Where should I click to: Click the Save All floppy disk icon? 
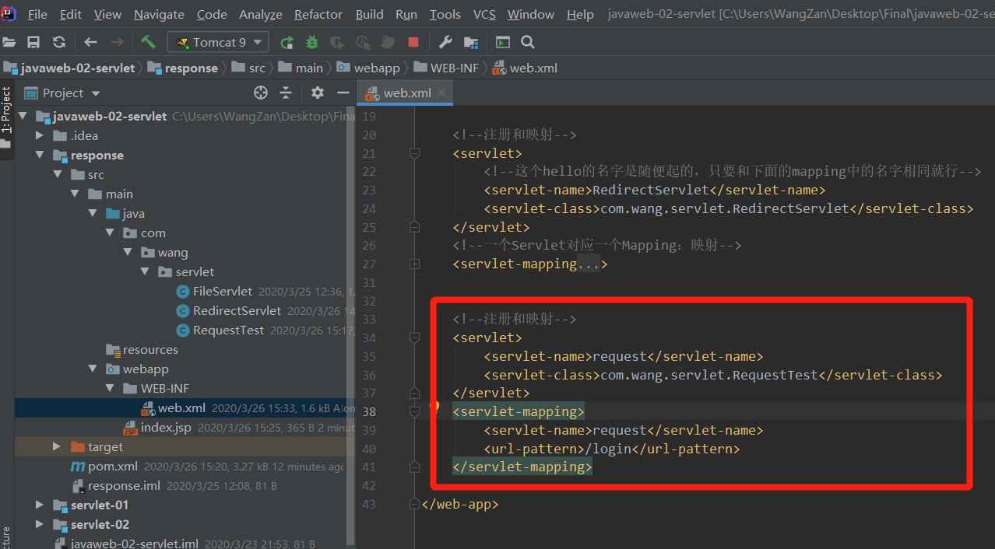coord(33,42)
